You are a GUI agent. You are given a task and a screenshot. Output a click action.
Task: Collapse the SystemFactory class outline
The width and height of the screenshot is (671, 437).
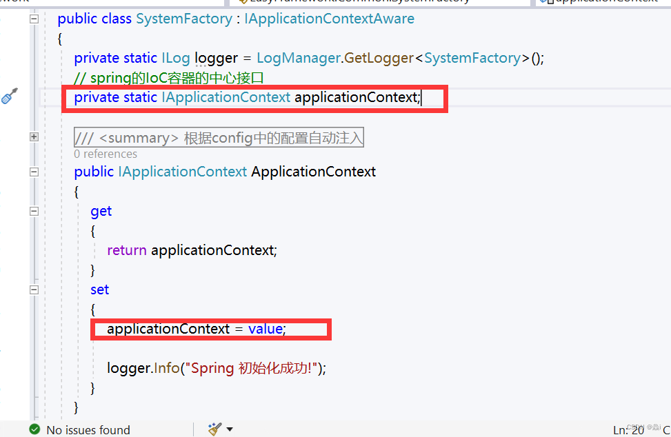coord(34,19)
